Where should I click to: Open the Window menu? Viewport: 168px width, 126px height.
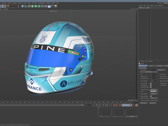[53, 3]
